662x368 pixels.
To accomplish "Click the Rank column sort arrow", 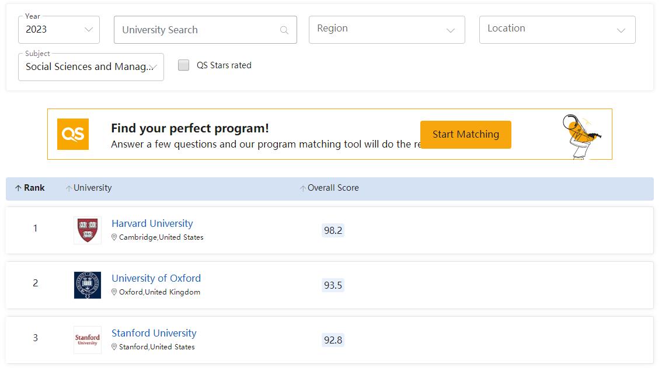I will point(18,188).
